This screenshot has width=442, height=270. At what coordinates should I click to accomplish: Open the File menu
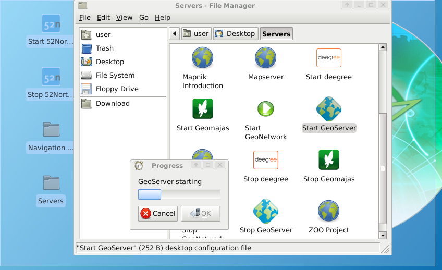[x=85, y=18]
